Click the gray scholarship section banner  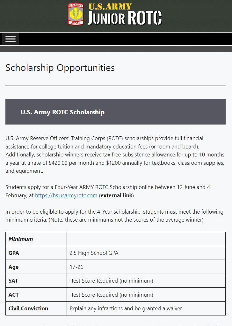tap(159, 112)
